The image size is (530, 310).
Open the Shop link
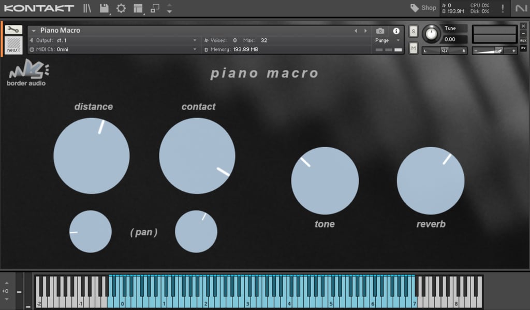[x=423, y=8]
